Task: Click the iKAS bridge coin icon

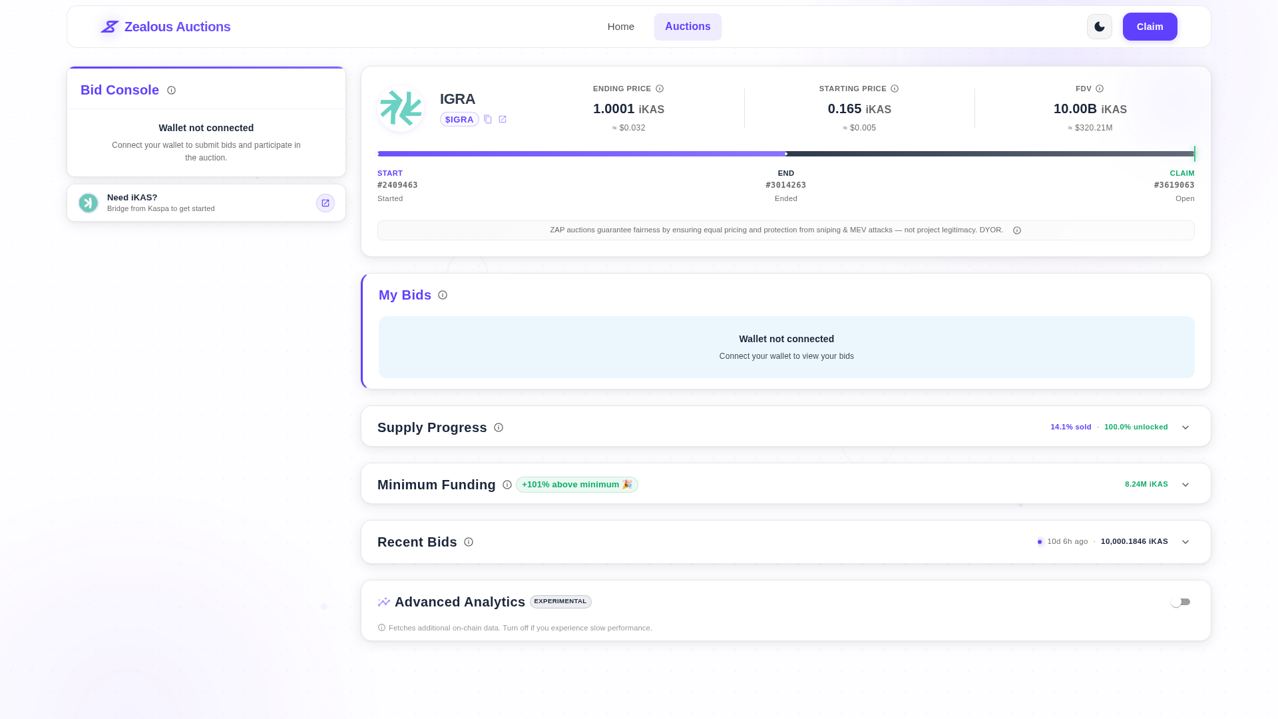Action: point(89,203)
